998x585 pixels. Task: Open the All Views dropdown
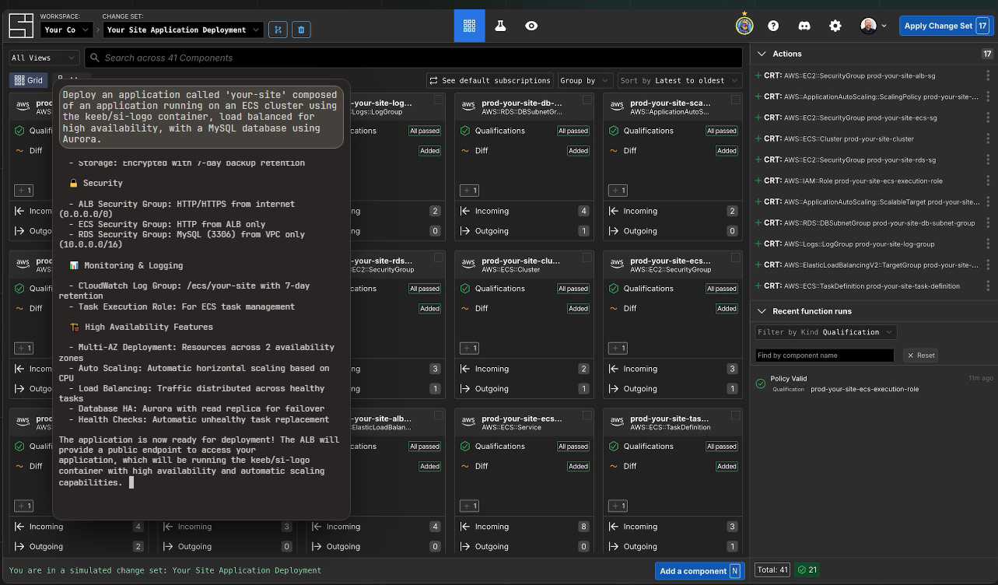click(x=44, y=58)
